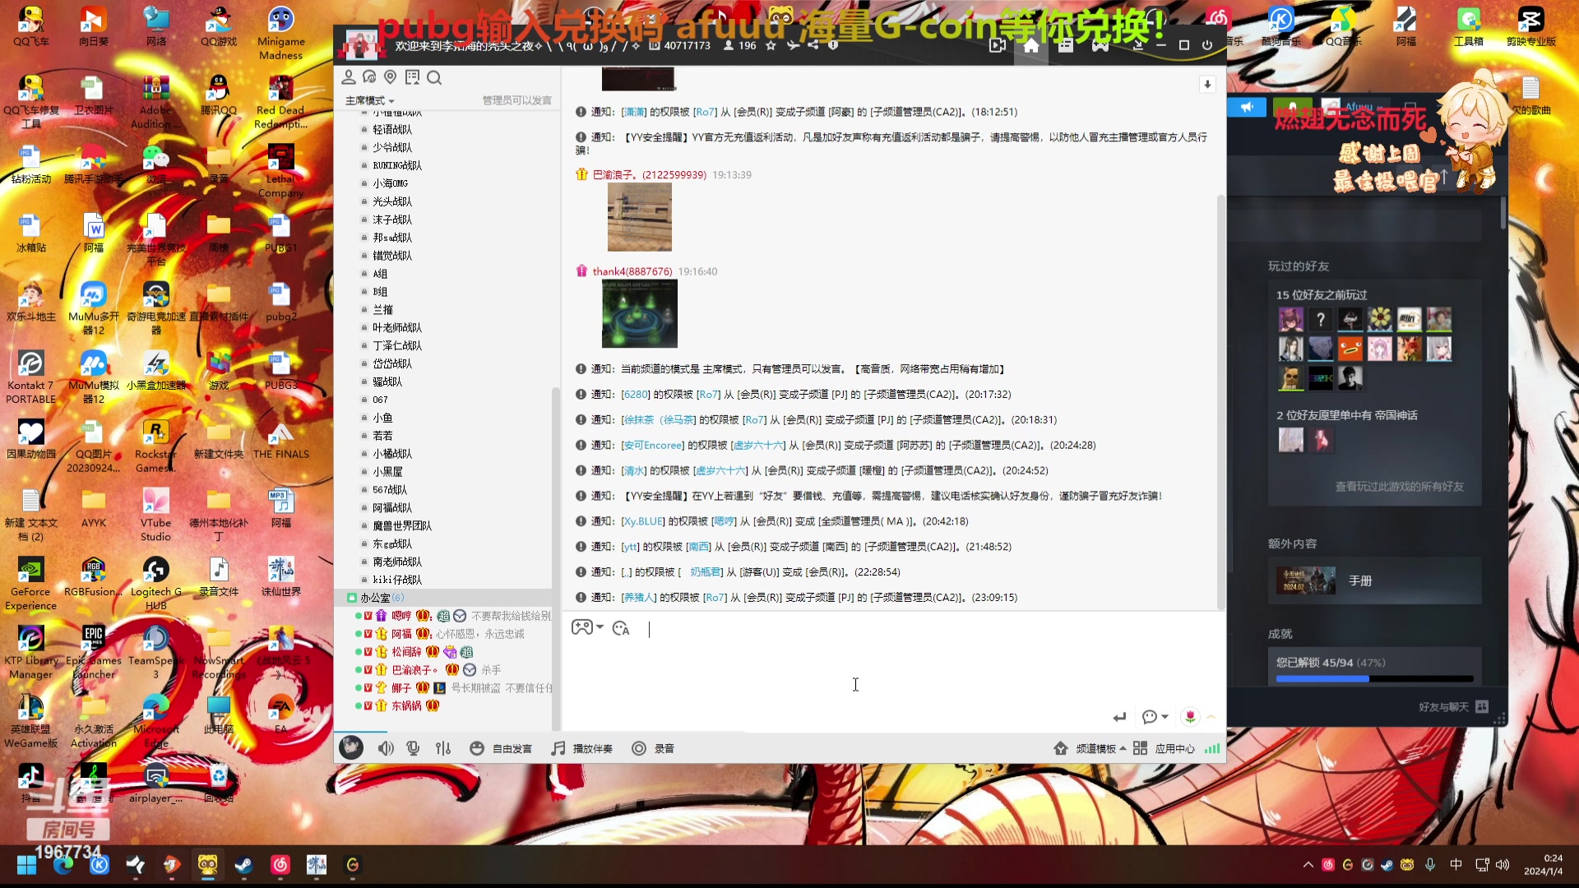Focus the chat message input box
Screen dimensions: 1579x888
[892, 670]
